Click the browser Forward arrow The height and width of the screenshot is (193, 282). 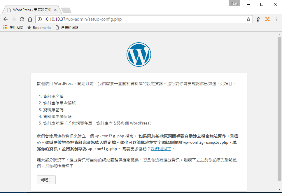pos(14,19)
